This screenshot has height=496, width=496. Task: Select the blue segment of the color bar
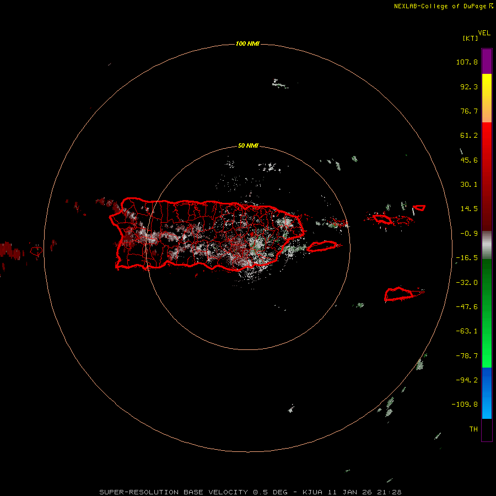pos(487,393)
